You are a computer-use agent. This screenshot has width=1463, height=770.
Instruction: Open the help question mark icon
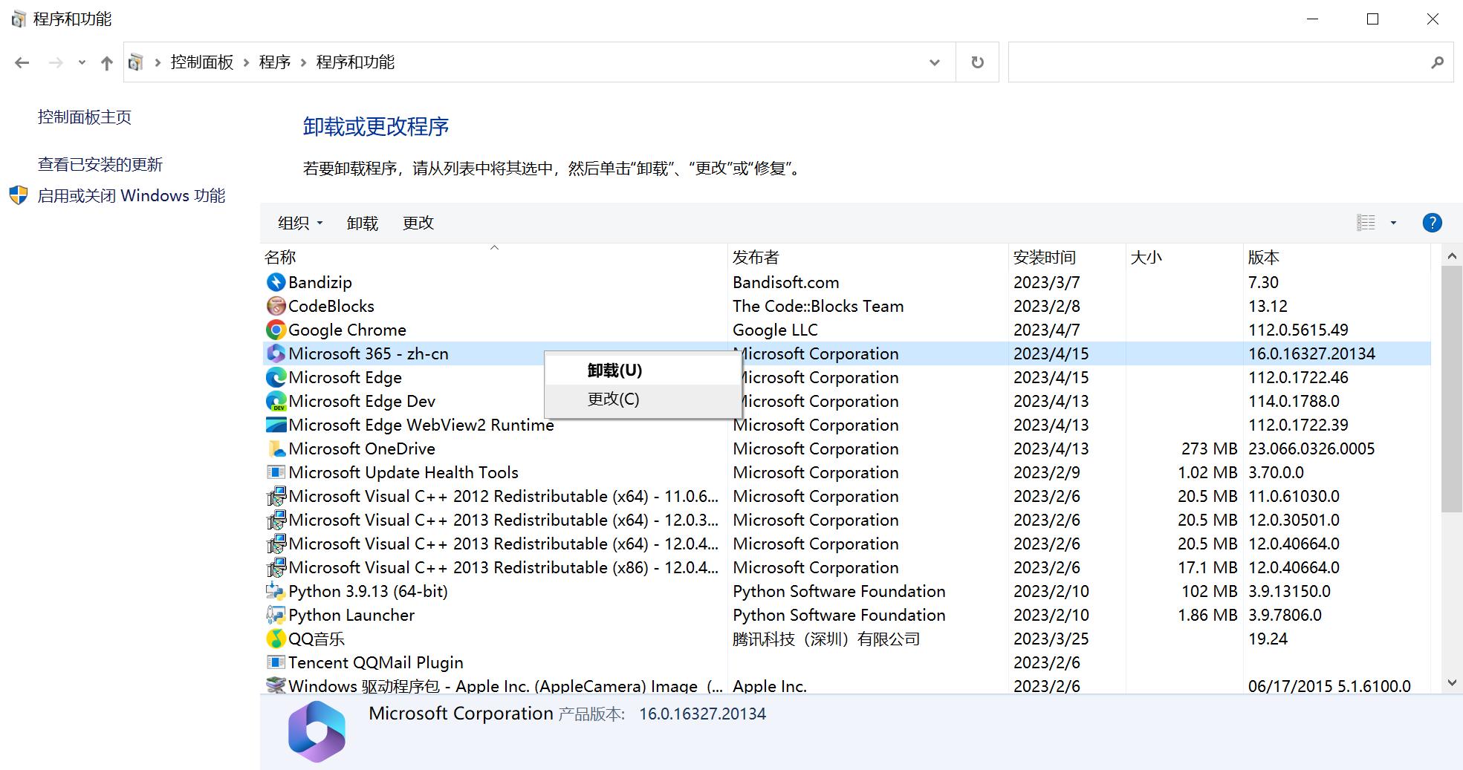pyautogui.click(x=1432, y=223)
